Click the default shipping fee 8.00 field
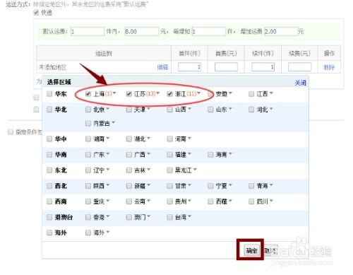Viewport: 353px width, 275px height. (142, 32)
